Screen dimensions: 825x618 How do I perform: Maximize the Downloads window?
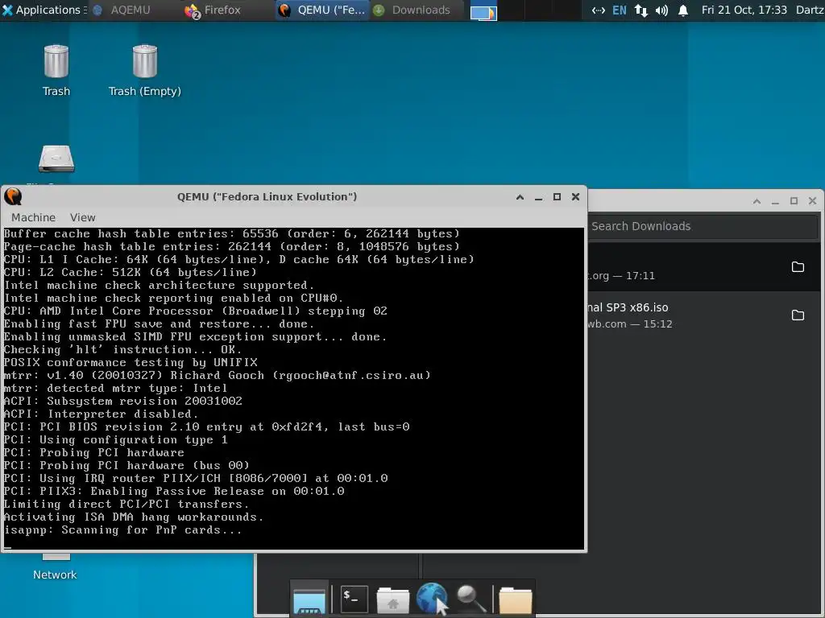[x=794, y=201]
